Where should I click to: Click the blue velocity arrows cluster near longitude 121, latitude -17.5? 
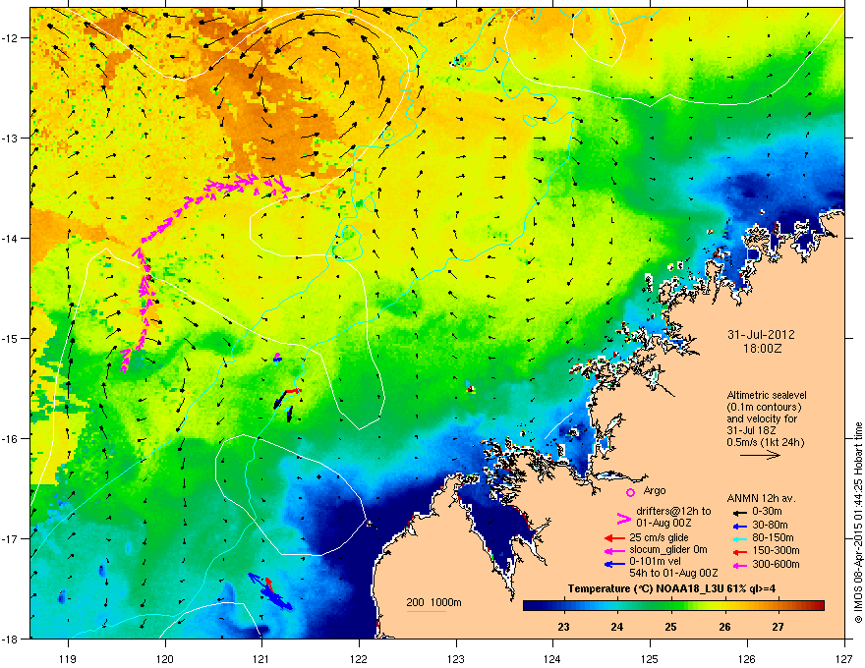tap(269, 591)
